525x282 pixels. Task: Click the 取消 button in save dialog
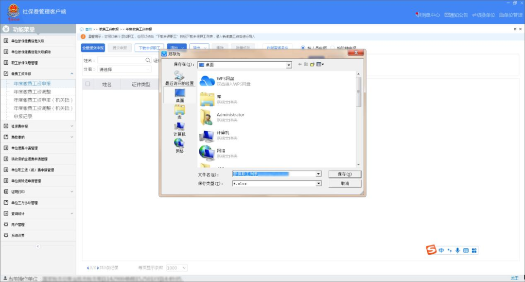point(345,183)
